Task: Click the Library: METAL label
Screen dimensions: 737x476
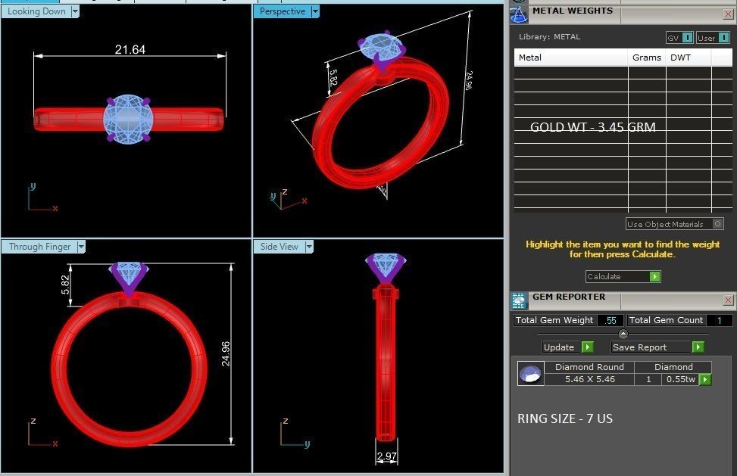Action: 549,36
